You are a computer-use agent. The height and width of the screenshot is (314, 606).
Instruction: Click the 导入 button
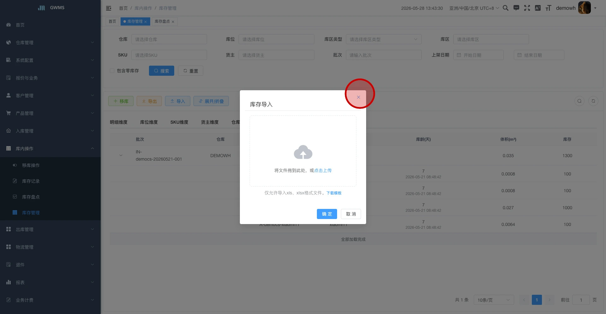click(178, 101)
